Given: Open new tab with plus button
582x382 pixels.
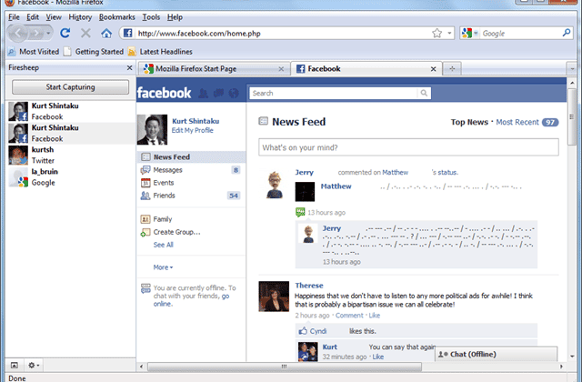Looking at the screenshot, I should coord(452,69).
